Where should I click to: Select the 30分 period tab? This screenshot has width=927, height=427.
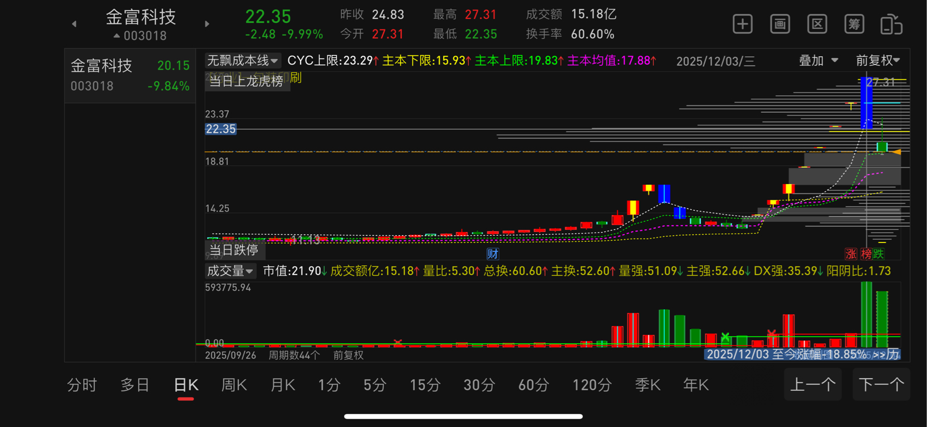479,385
